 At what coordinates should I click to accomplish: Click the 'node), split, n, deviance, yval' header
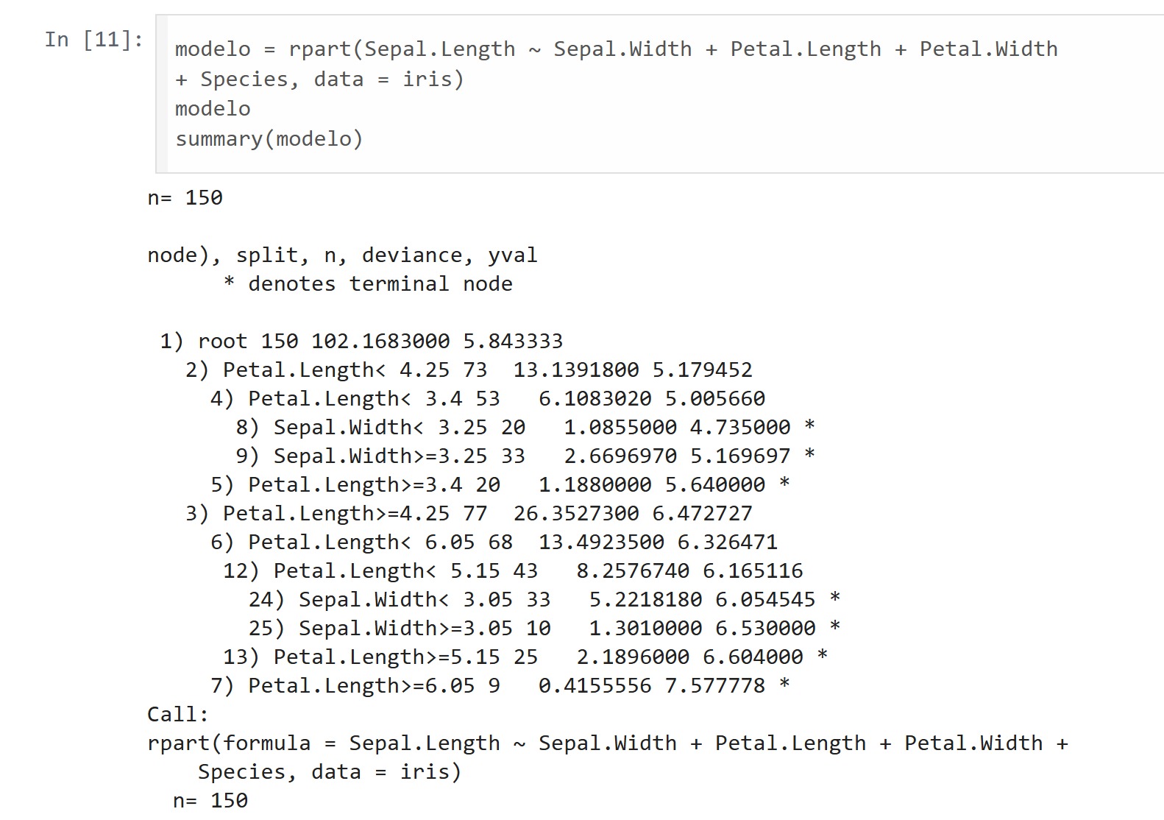pos(342,255)
